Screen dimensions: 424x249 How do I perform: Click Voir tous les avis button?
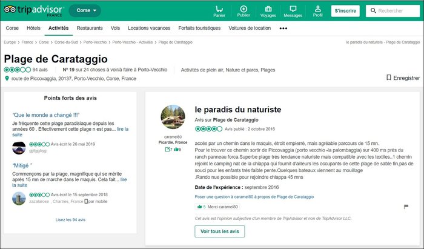pyautogui.click(x=219, y=231)
